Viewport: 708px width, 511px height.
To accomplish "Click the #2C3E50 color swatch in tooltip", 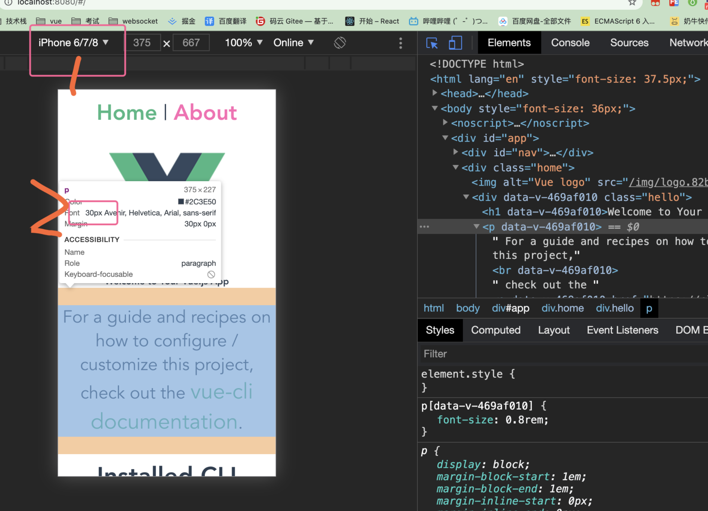I will tap(181, 202).
